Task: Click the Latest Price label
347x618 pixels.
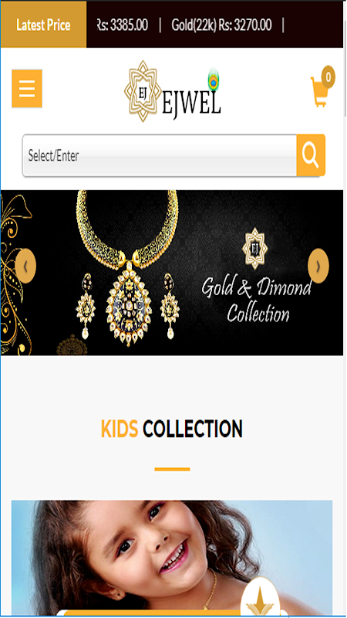Action: (43, 25)
